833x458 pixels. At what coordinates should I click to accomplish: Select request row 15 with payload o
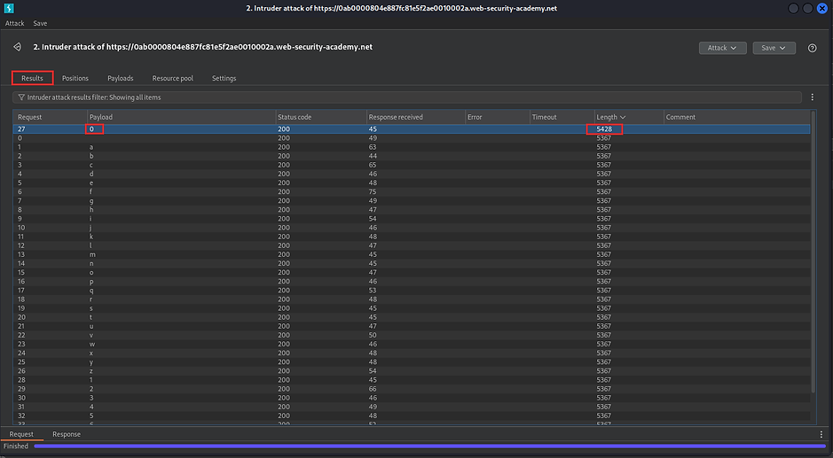(x=412, y=272)
